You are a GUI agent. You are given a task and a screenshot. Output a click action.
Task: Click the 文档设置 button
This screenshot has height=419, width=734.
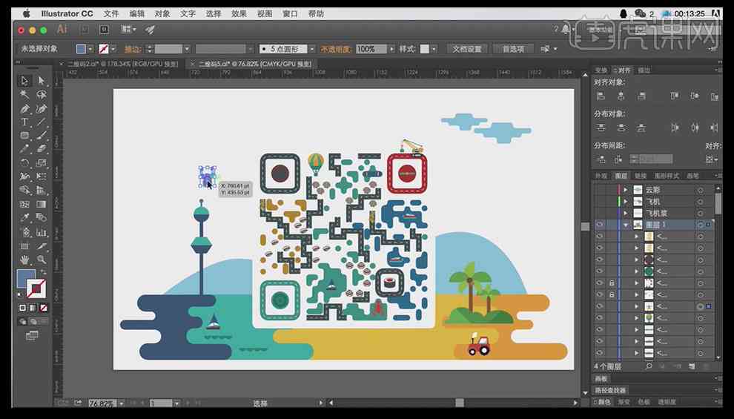click(x=467, y=49)
